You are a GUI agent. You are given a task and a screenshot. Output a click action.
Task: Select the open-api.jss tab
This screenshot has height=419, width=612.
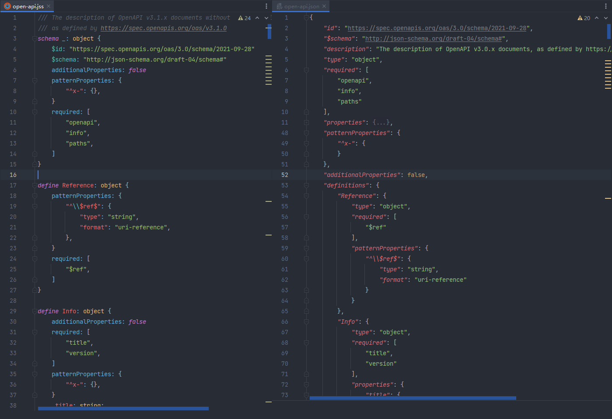(x=26, y=6)
